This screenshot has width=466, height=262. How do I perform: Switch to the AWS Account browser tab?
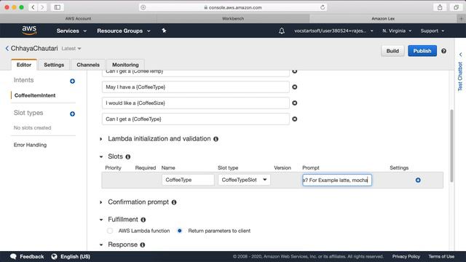click(x=78, y=18)
